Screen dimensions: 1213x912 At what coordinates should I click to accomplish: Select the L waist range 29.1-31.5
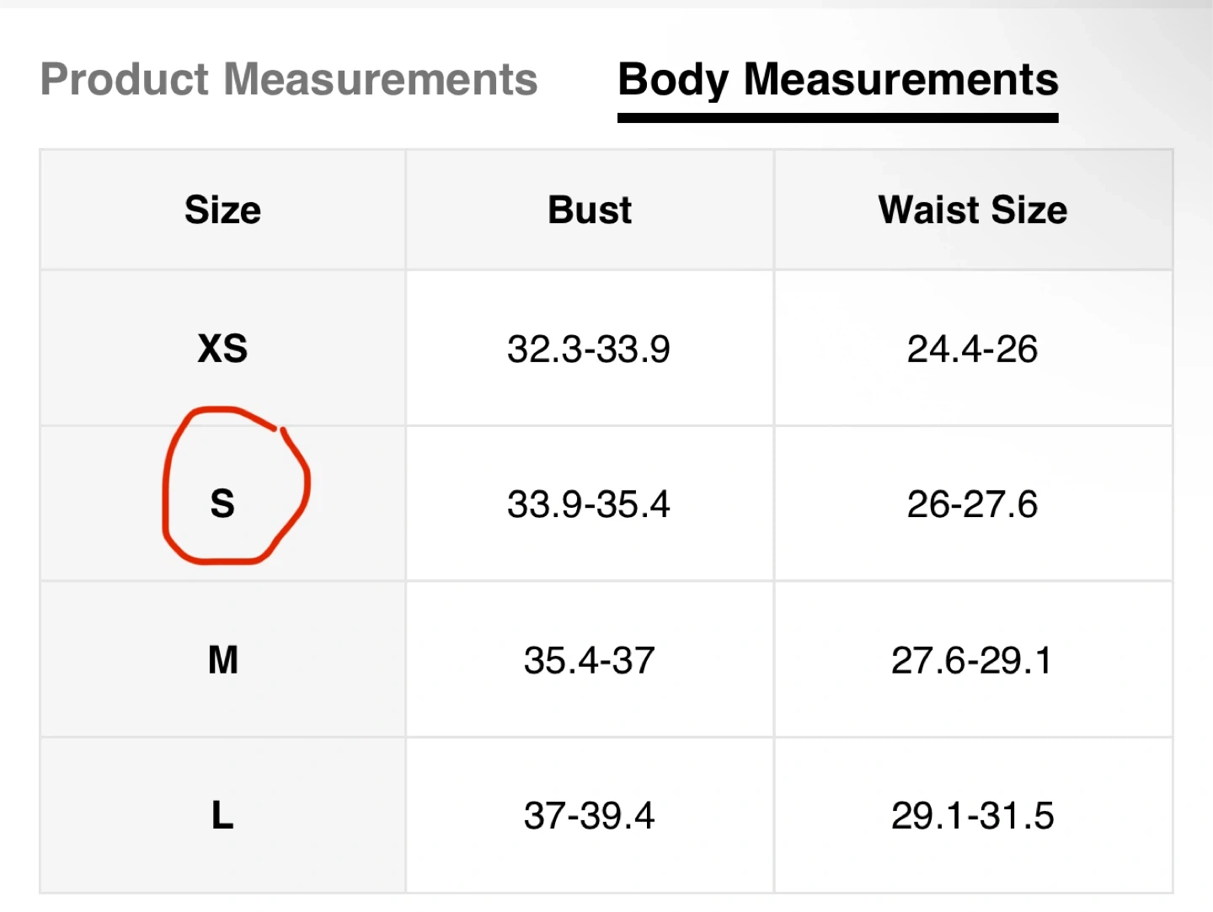point(972,816)
